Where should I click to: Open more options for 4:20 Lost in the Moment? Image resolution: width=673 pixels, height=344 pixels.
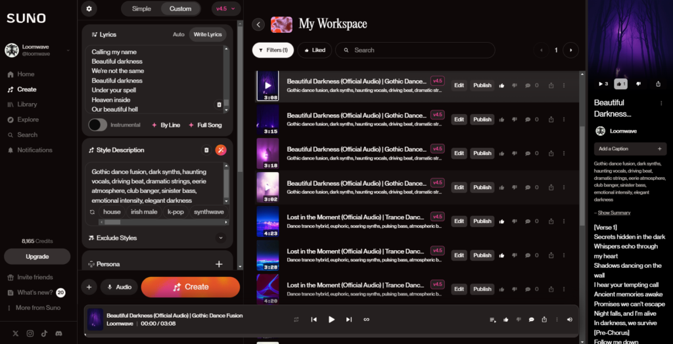(x=563, y=289)
